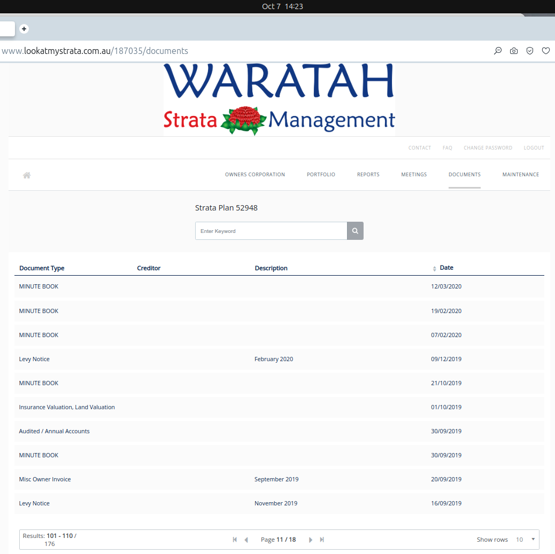Click the Change Password link
Image resolution: width=555 pixels, height=554 pixels.
488,147
